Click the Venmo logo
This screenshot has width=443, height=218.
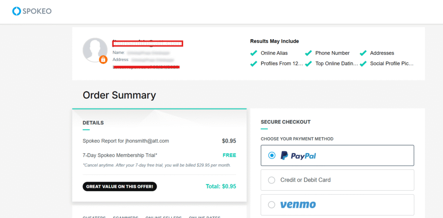[298, 205]
